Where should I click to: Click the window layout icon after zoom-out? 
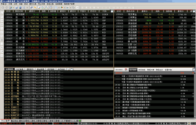(51, 8)
